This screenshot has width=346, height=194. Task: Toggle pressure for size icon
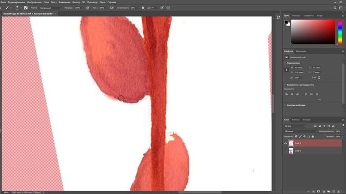click(162, 8)
